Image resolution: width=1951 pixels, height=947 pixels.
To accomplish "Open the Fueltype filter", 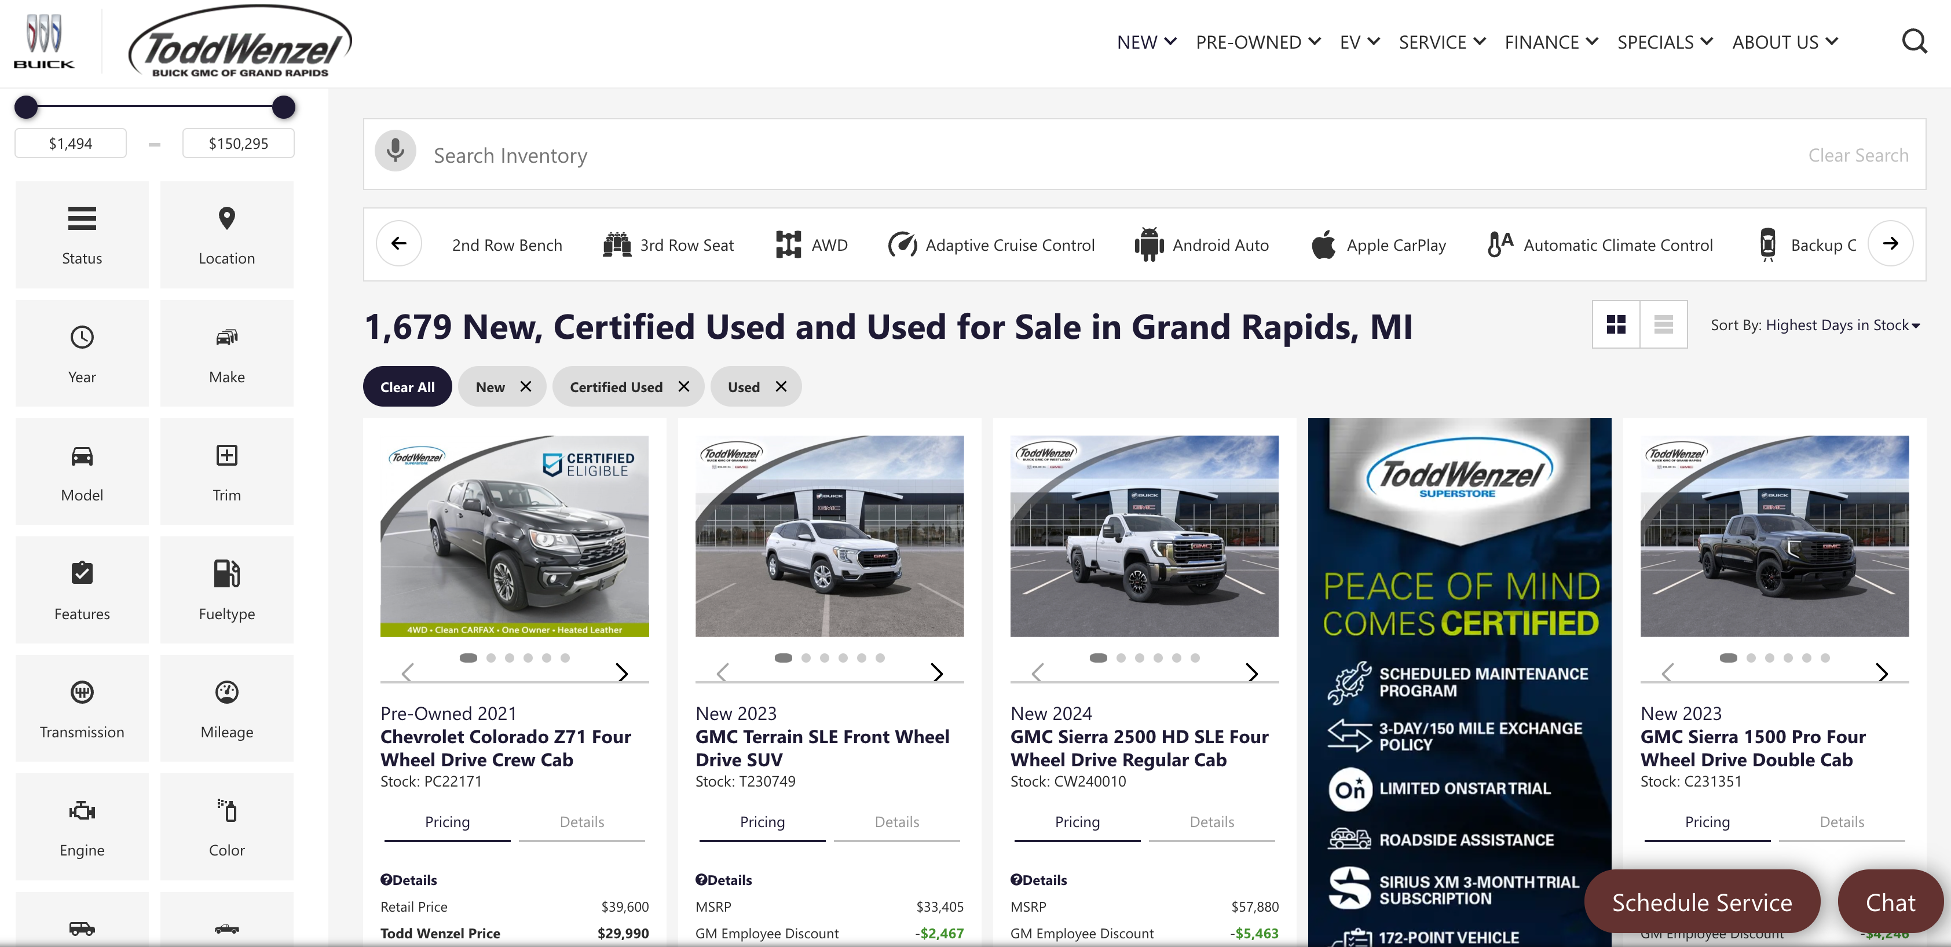I will coord(226,590).
